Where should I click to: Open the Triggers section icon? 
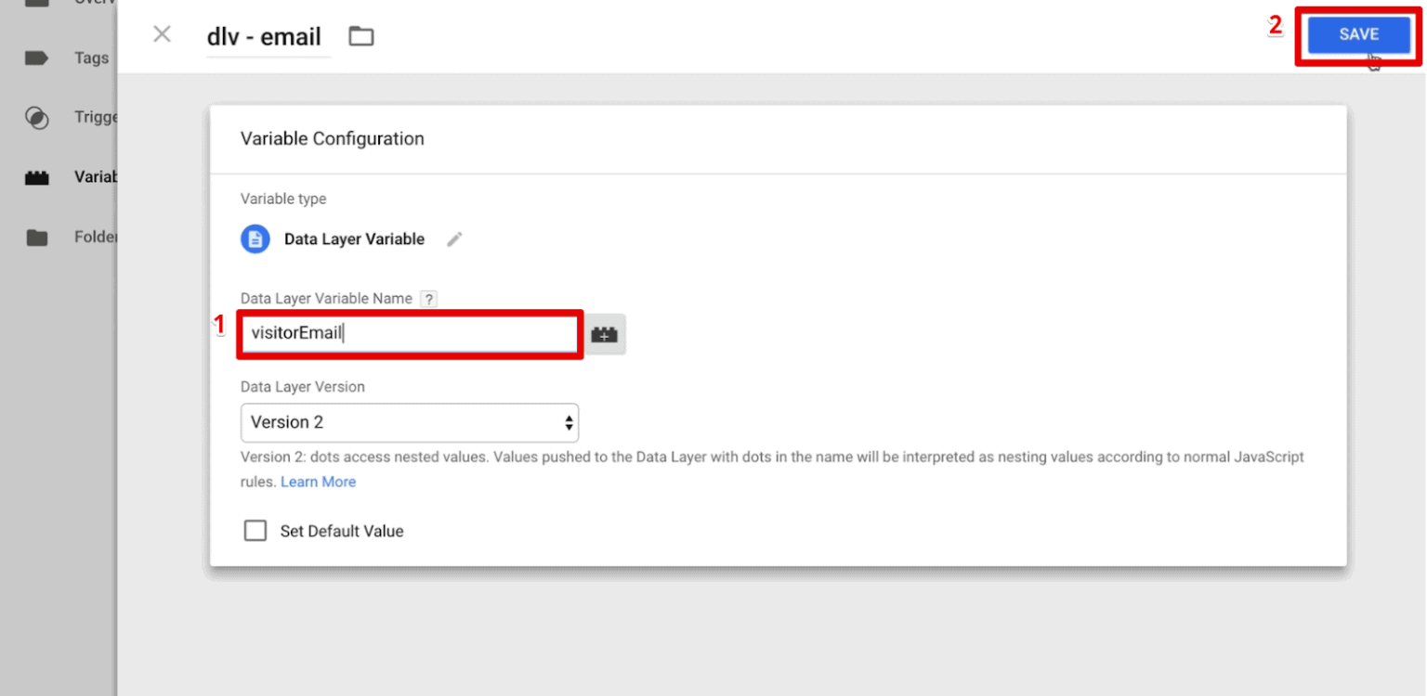click(36, 117)
